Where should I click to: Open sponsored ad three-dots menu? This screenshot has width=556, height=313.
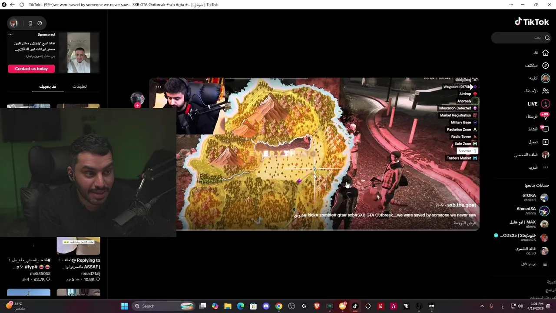coord(10,35)
